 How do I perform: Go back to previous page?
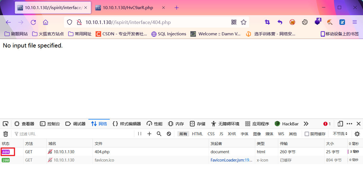click(x=8, y=22)
